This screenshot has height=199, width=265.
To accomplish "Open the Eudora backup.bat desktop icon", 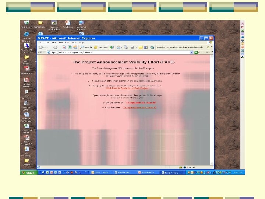I will point(54,25).
